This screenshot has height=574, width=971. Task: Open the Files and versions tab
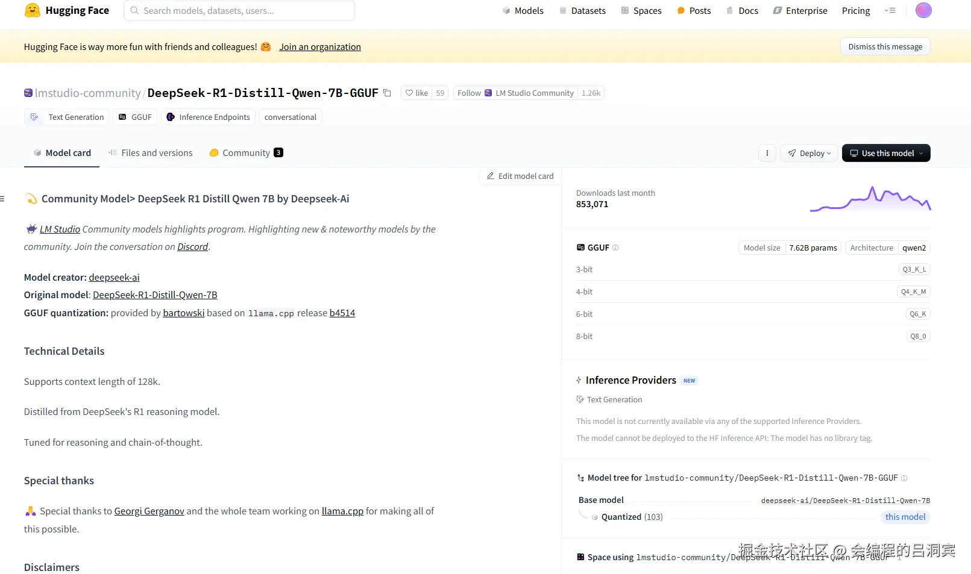click(151, 153)
